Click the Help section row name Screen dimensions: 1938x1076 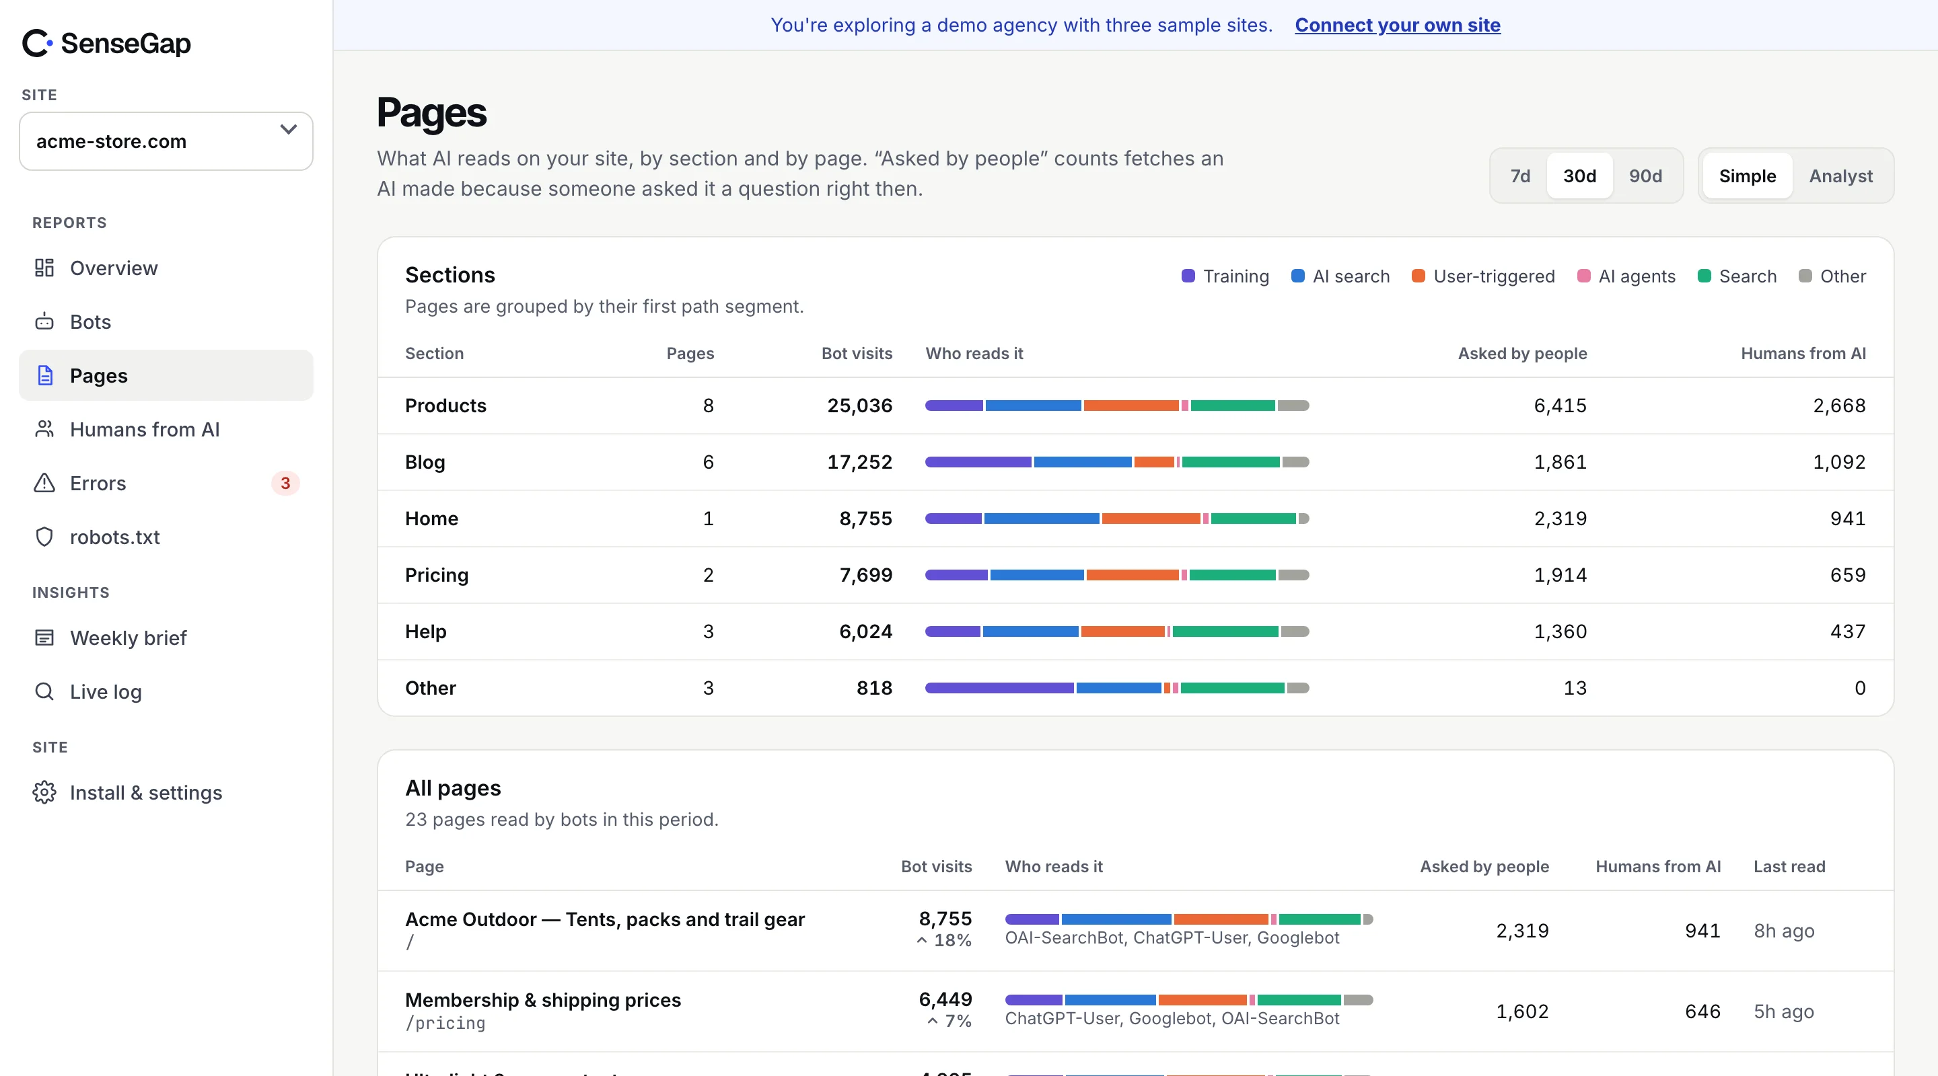(426, 631)
